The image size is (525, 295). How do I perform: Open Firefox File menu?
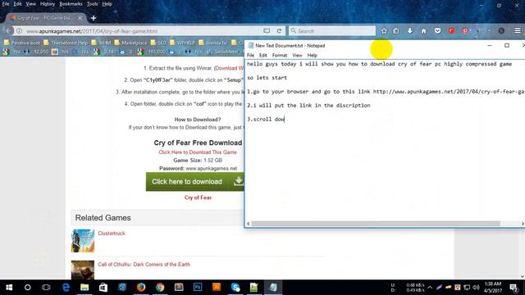(6, 4)
